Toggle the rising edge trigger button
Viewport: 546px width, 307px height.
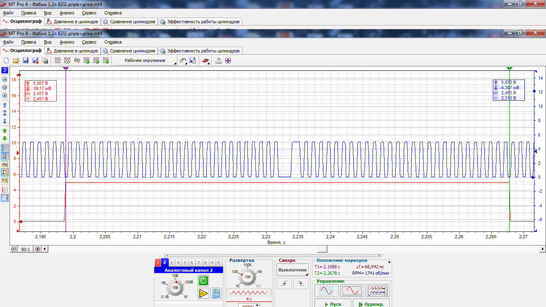[283, 283]
